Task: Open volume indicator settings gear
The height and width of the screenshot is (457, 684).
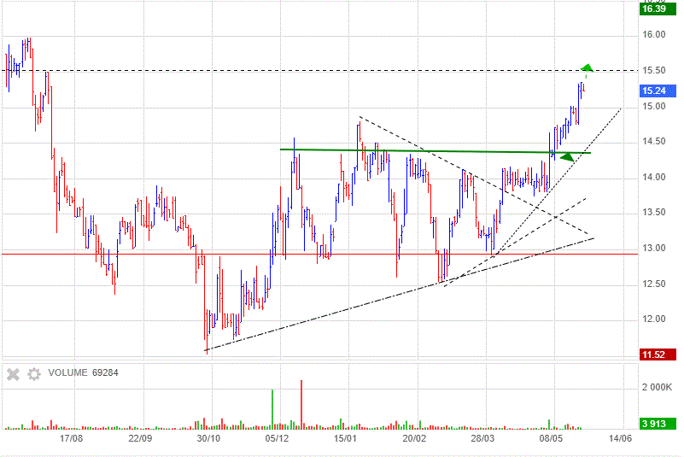Action: pyautogui.click(x=34, y=373)
